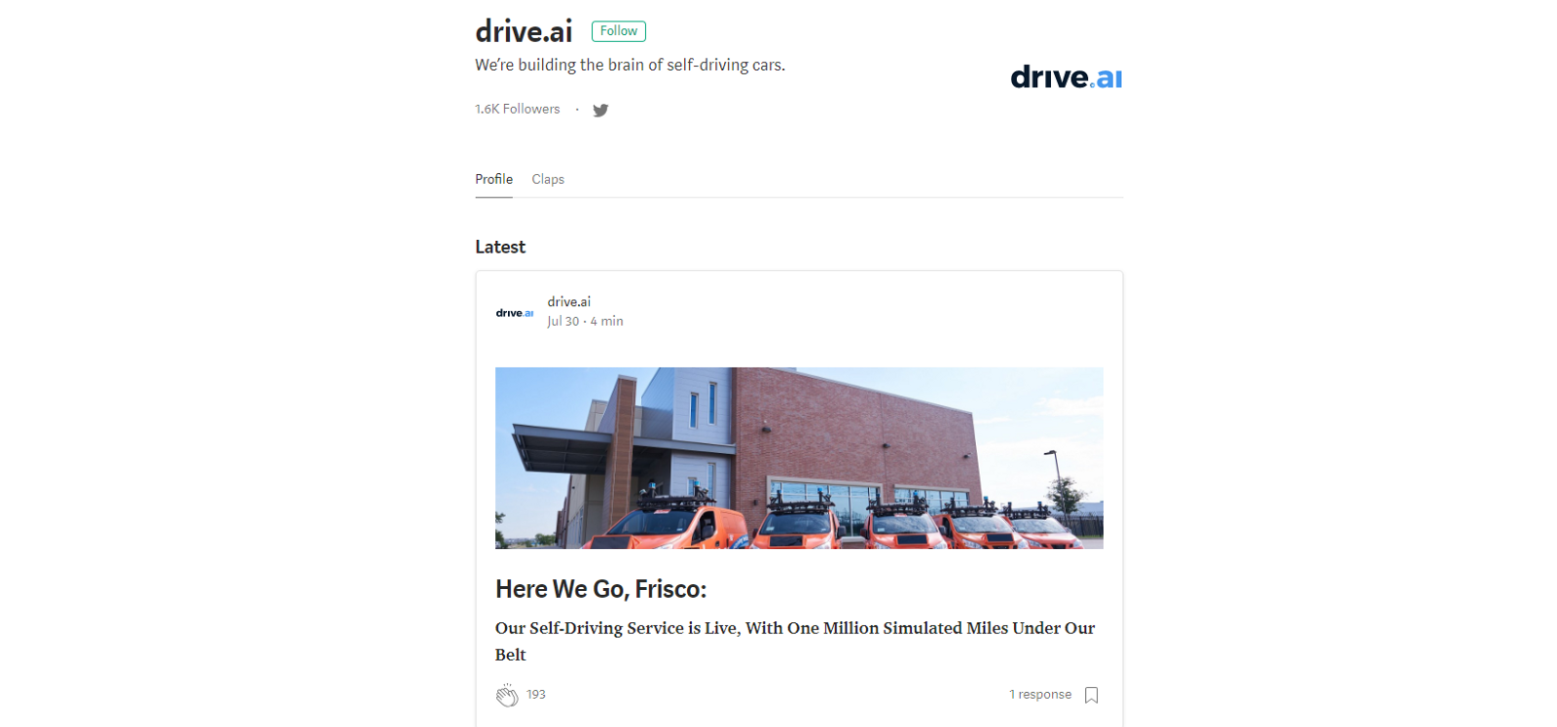Image resolution: width=1557 pixels, height=727 pixels.
Task: Click the Latest section heading
Action: 500,247
